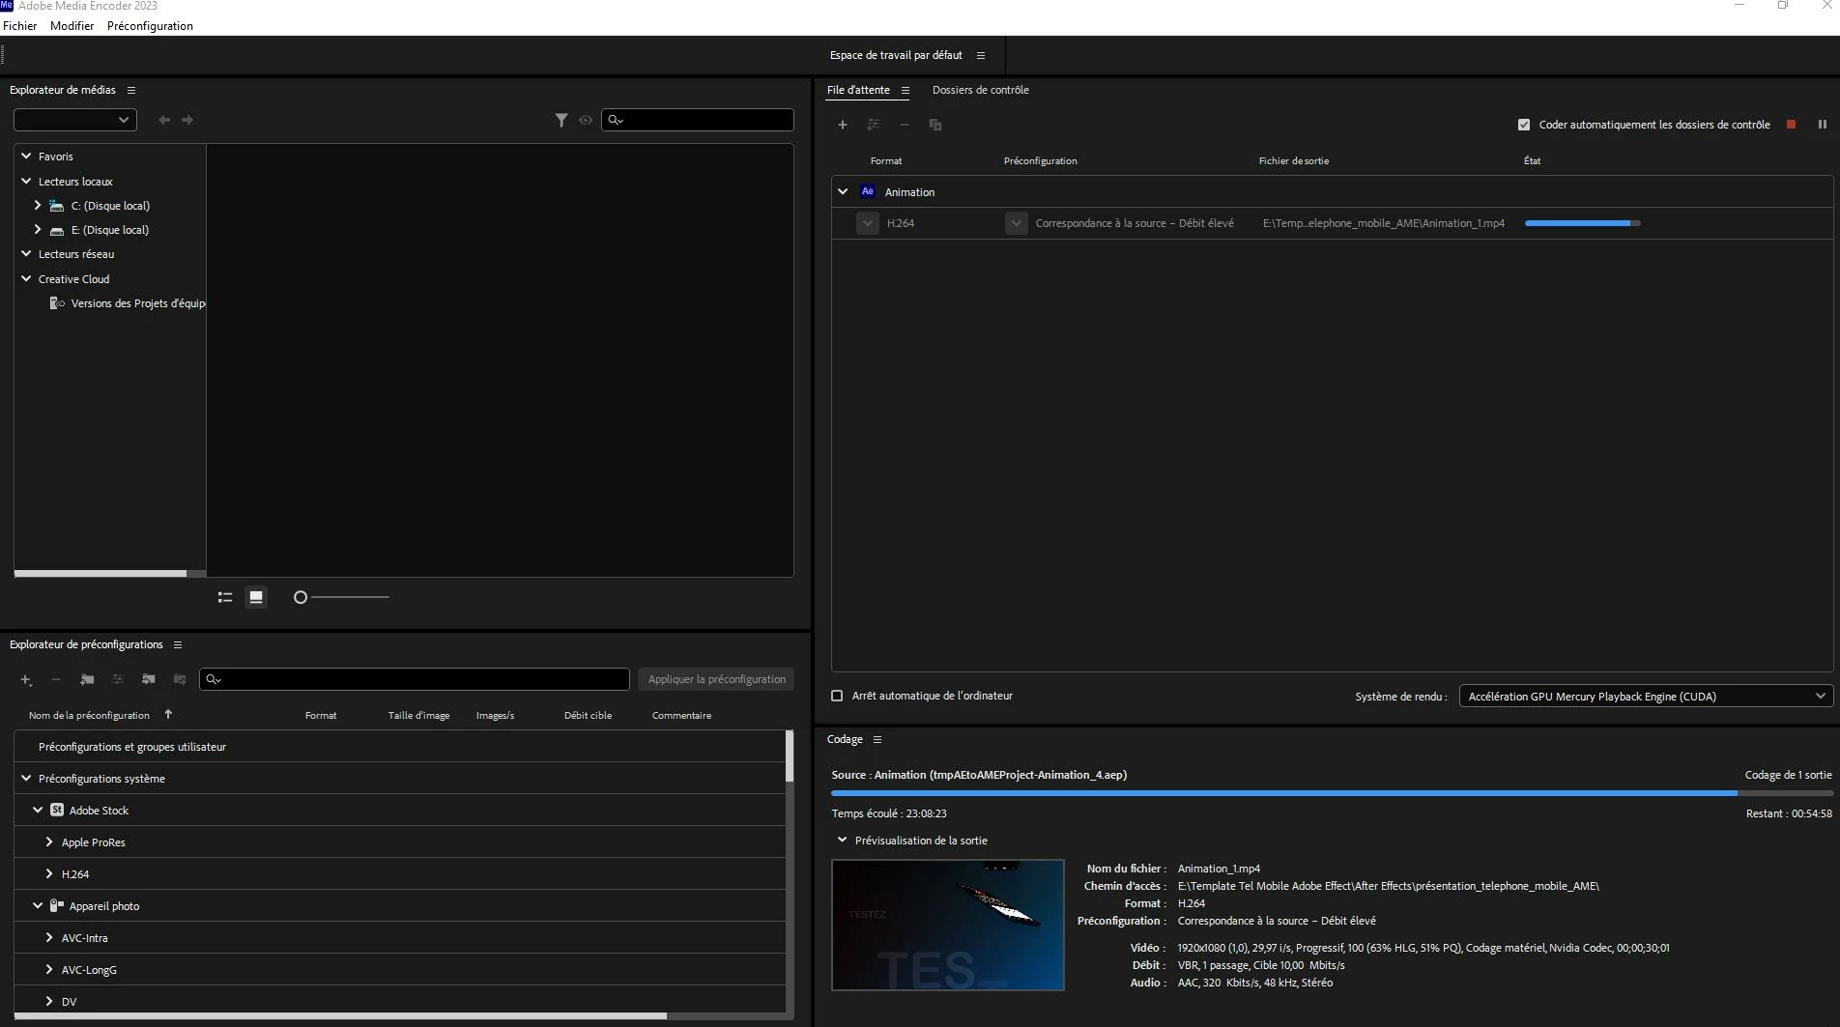This screenshot has width=1840, height=1027.
Task: Click the After Effects icon on the Animation item
Action: click(x=868, y=191)
